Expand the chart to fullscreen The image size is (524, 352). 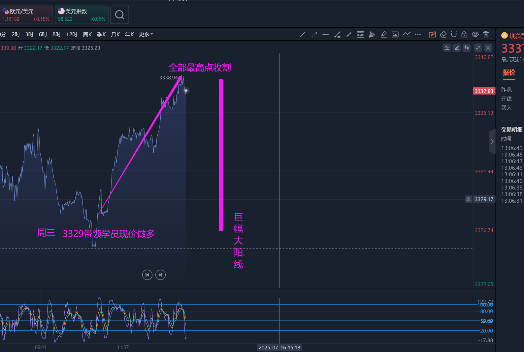(x=478, y=48)
